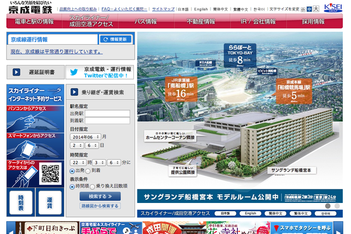Click English button in airport access bar
This screenshot has width=351, height=234.
[250, 214]
